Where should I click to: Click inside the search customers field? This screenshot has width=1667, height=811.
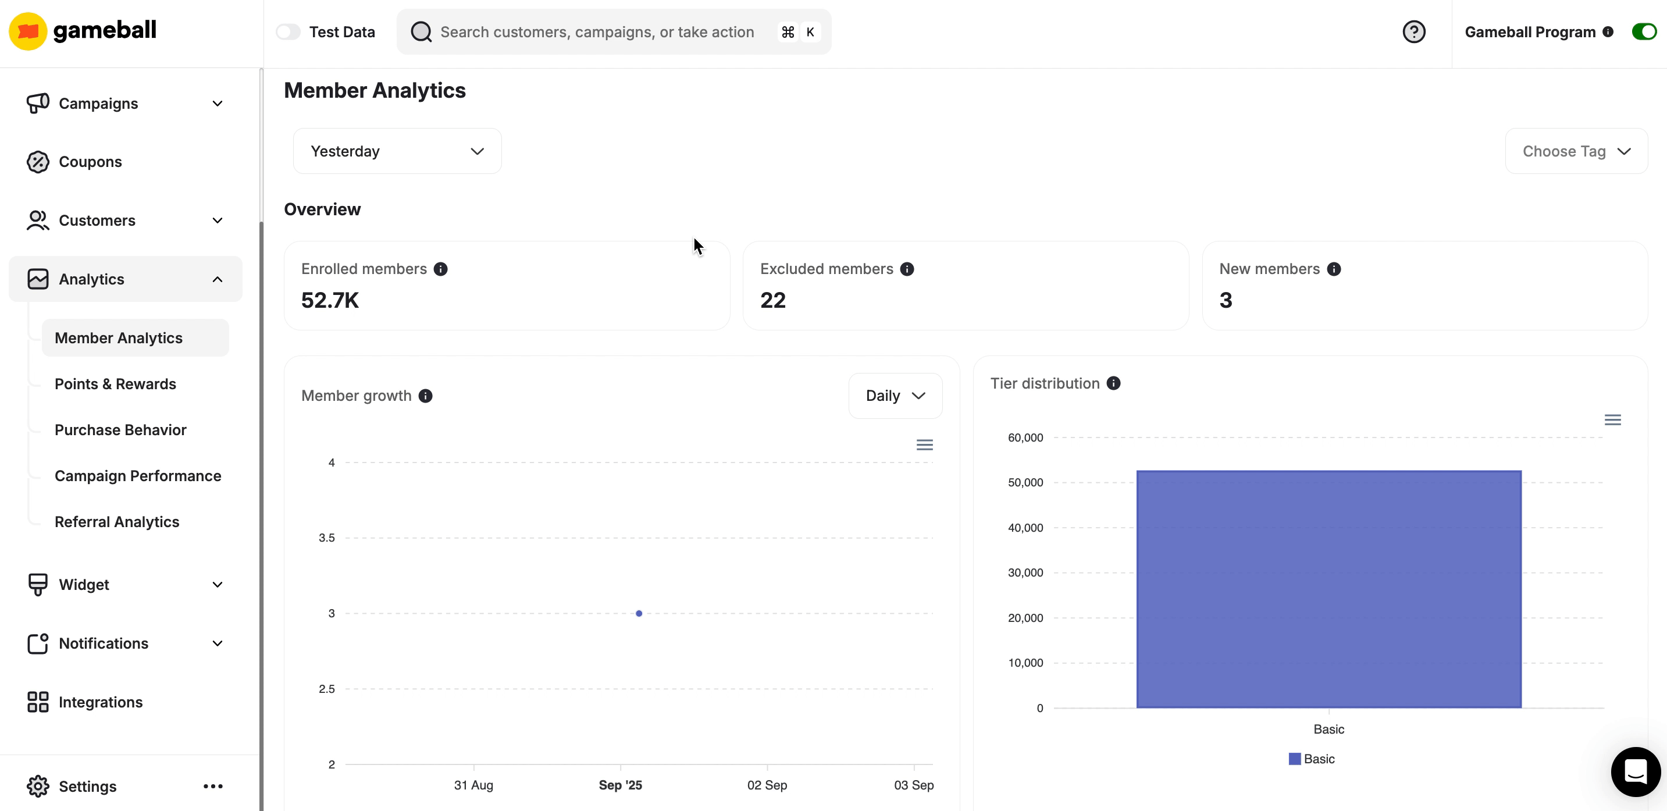click(x=596, y=31)
